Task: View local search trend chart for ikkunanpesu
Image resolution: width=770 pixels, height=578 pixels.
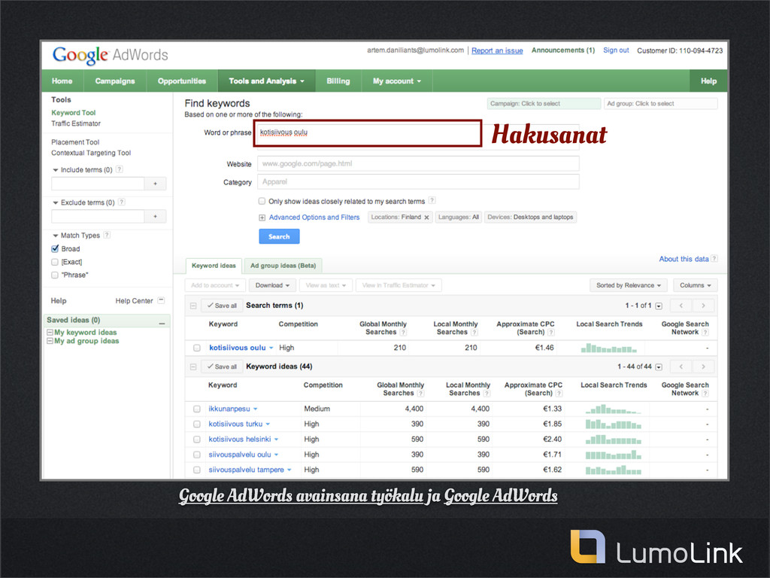Action: [614, 409]
